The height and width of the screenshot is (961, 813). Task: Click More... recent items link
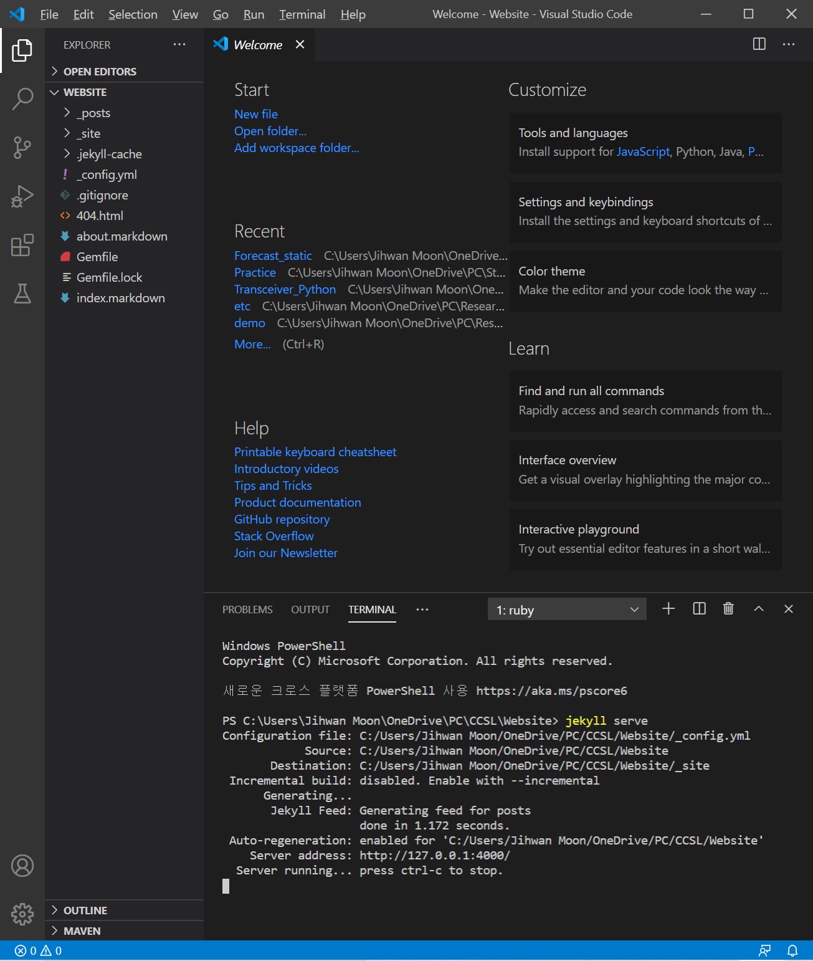point(252,344)
